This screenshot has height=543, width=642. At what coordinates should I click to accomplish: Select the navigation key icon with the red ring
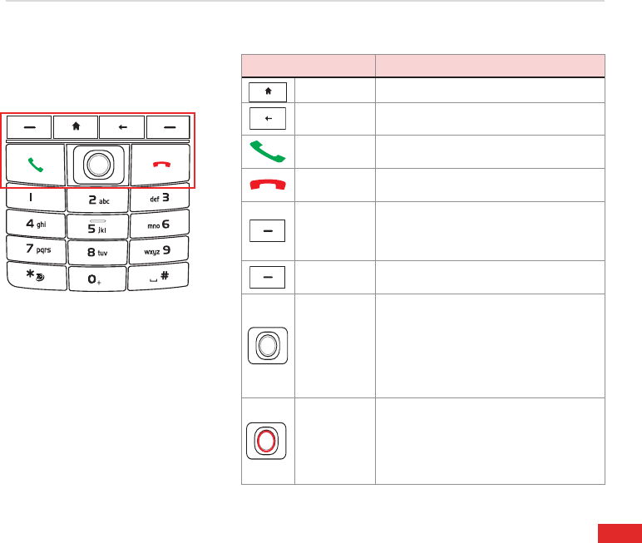pos(266,441)
